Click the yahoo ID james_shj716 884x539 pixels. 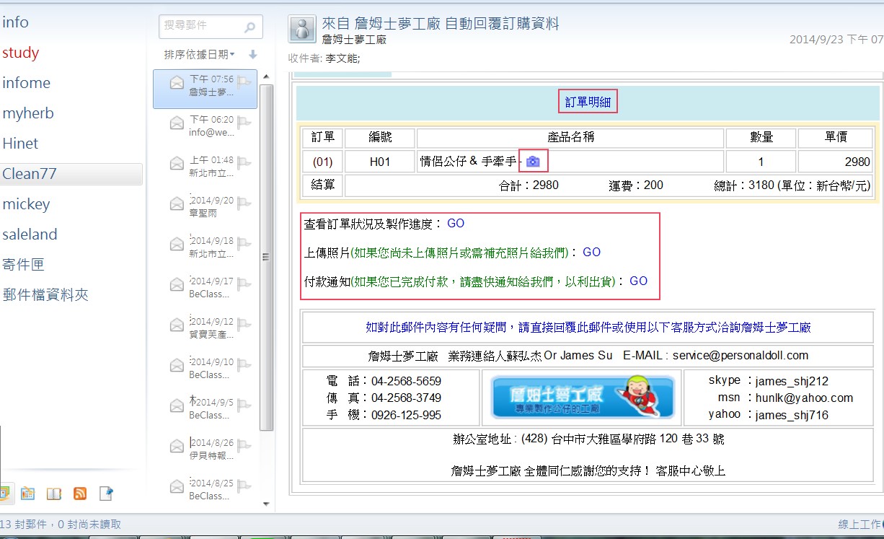pyautogui.click(x=792, y=415)
